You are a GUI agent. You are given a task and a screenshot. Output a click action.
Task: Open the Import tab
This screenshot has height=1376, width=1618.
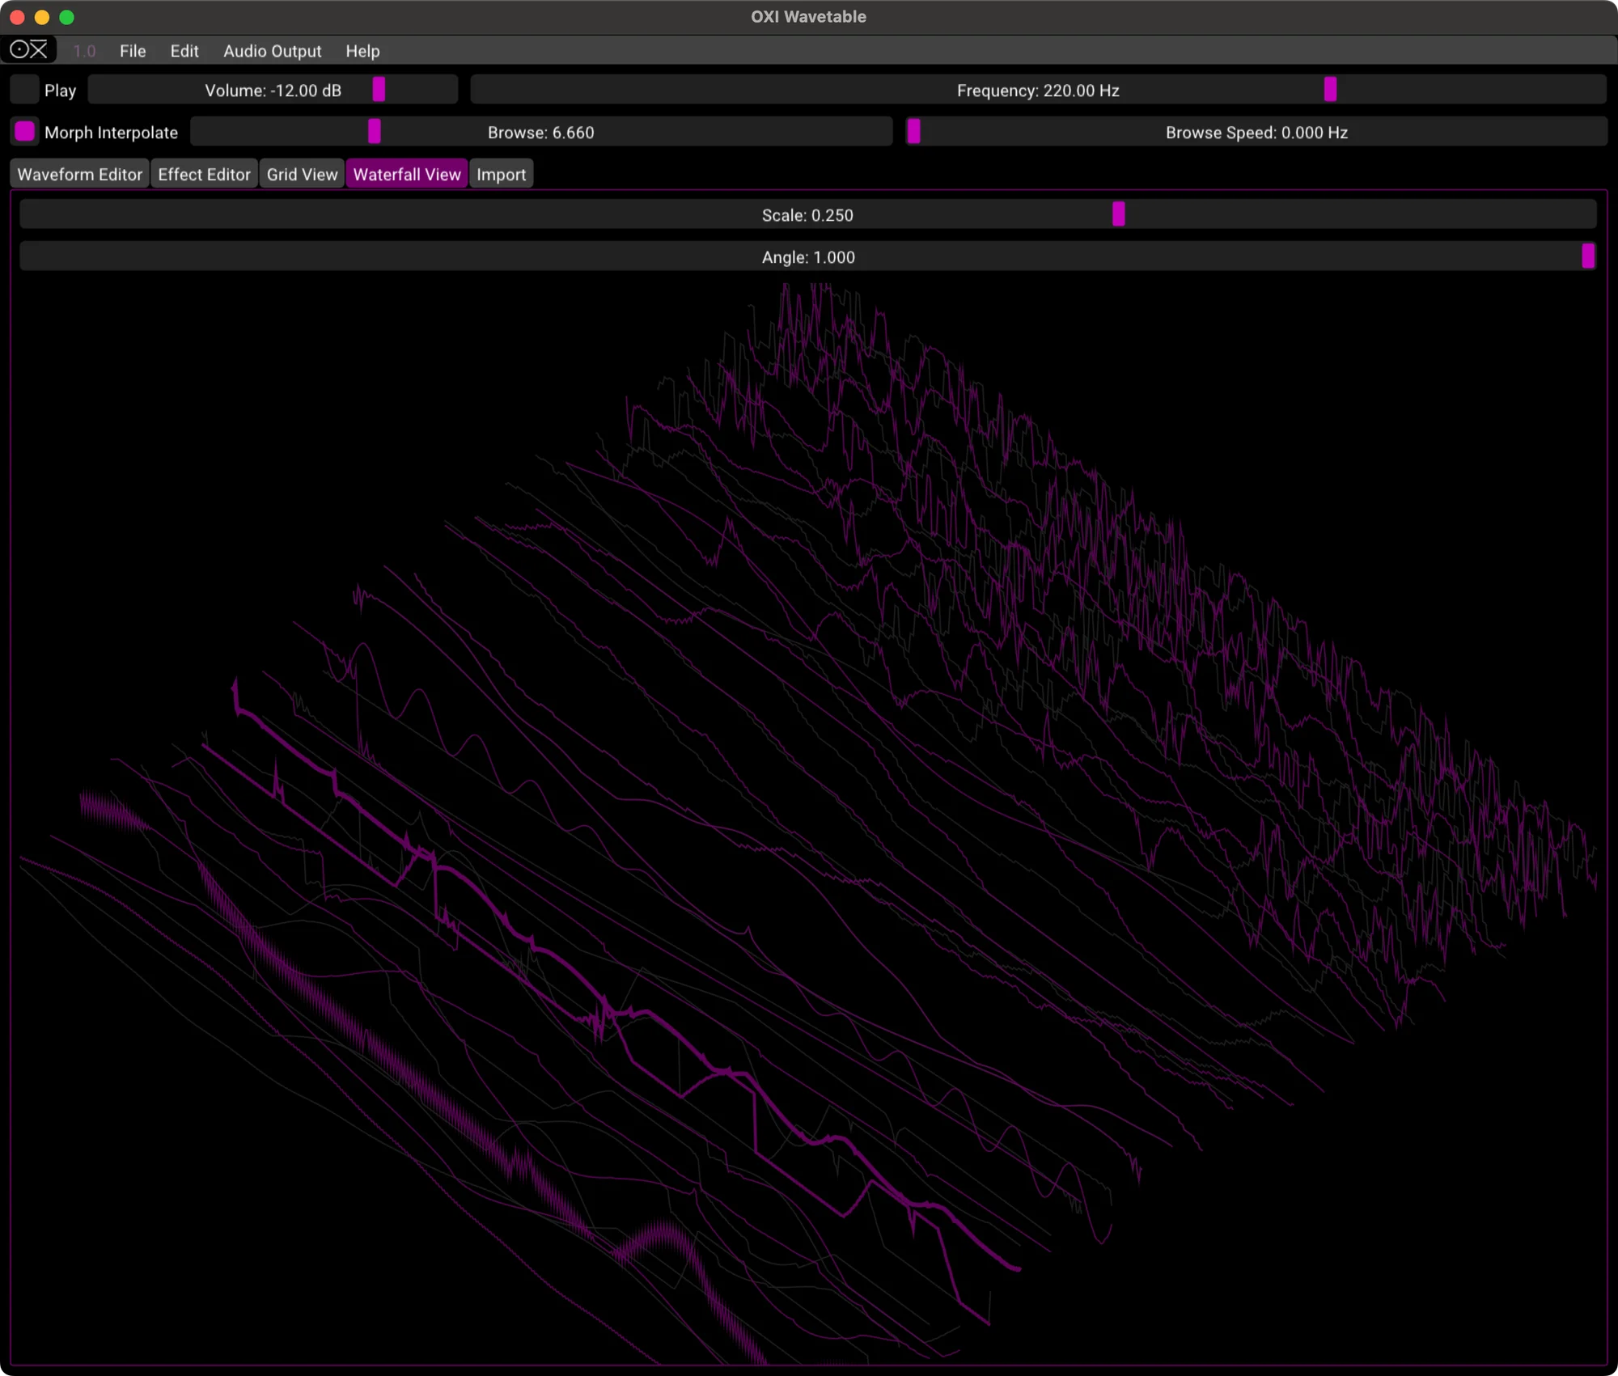pos(501,173)
